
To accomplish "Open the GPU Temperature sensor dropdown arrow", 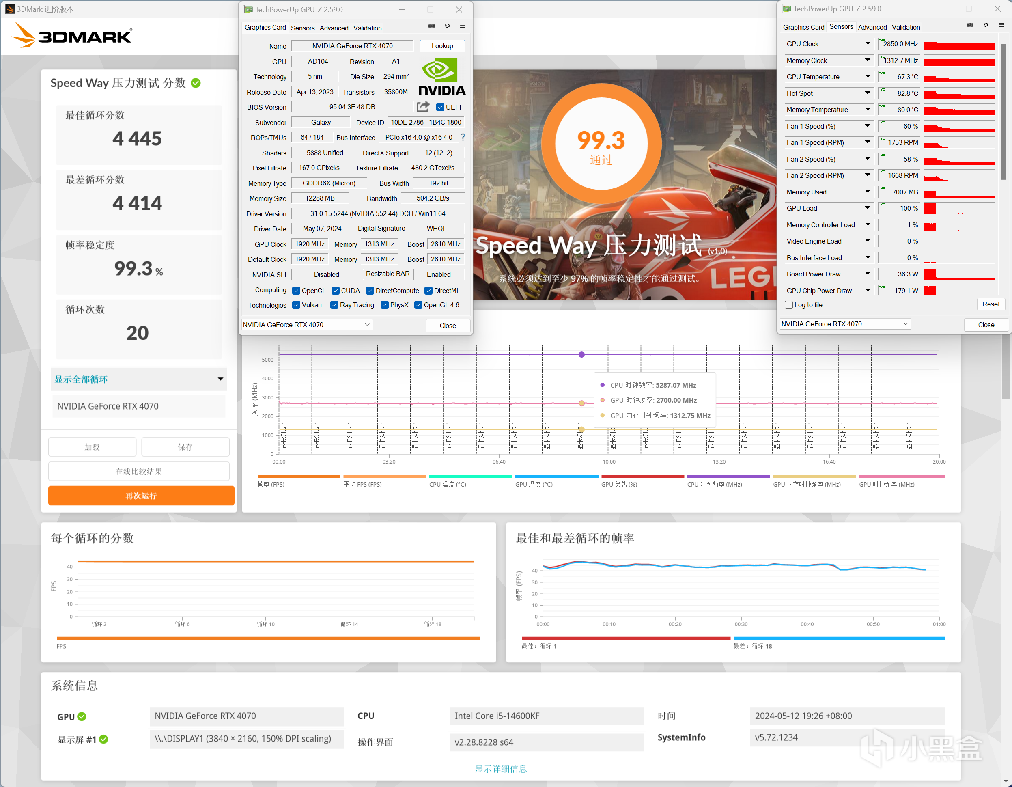I will [x=868, y=76].
